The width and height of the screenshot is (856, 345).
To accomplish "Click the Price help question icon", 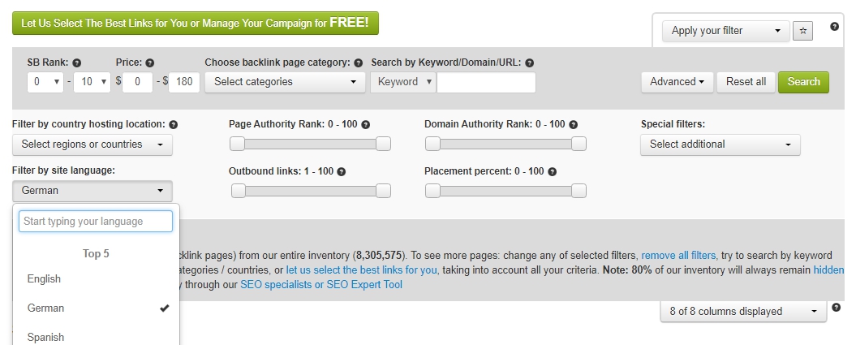I will coord(149,63).
